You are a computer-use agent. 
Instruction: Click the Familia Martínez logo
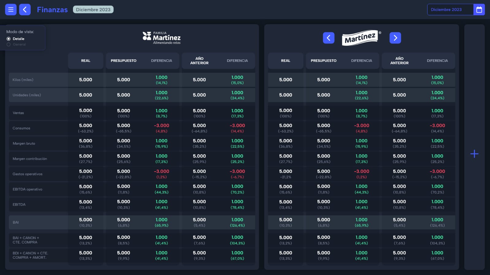click(161, 38)
